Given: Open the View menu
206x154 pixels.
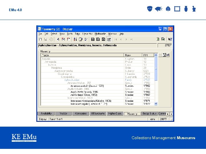Looking at the screenshot, I should coord(62,34).
